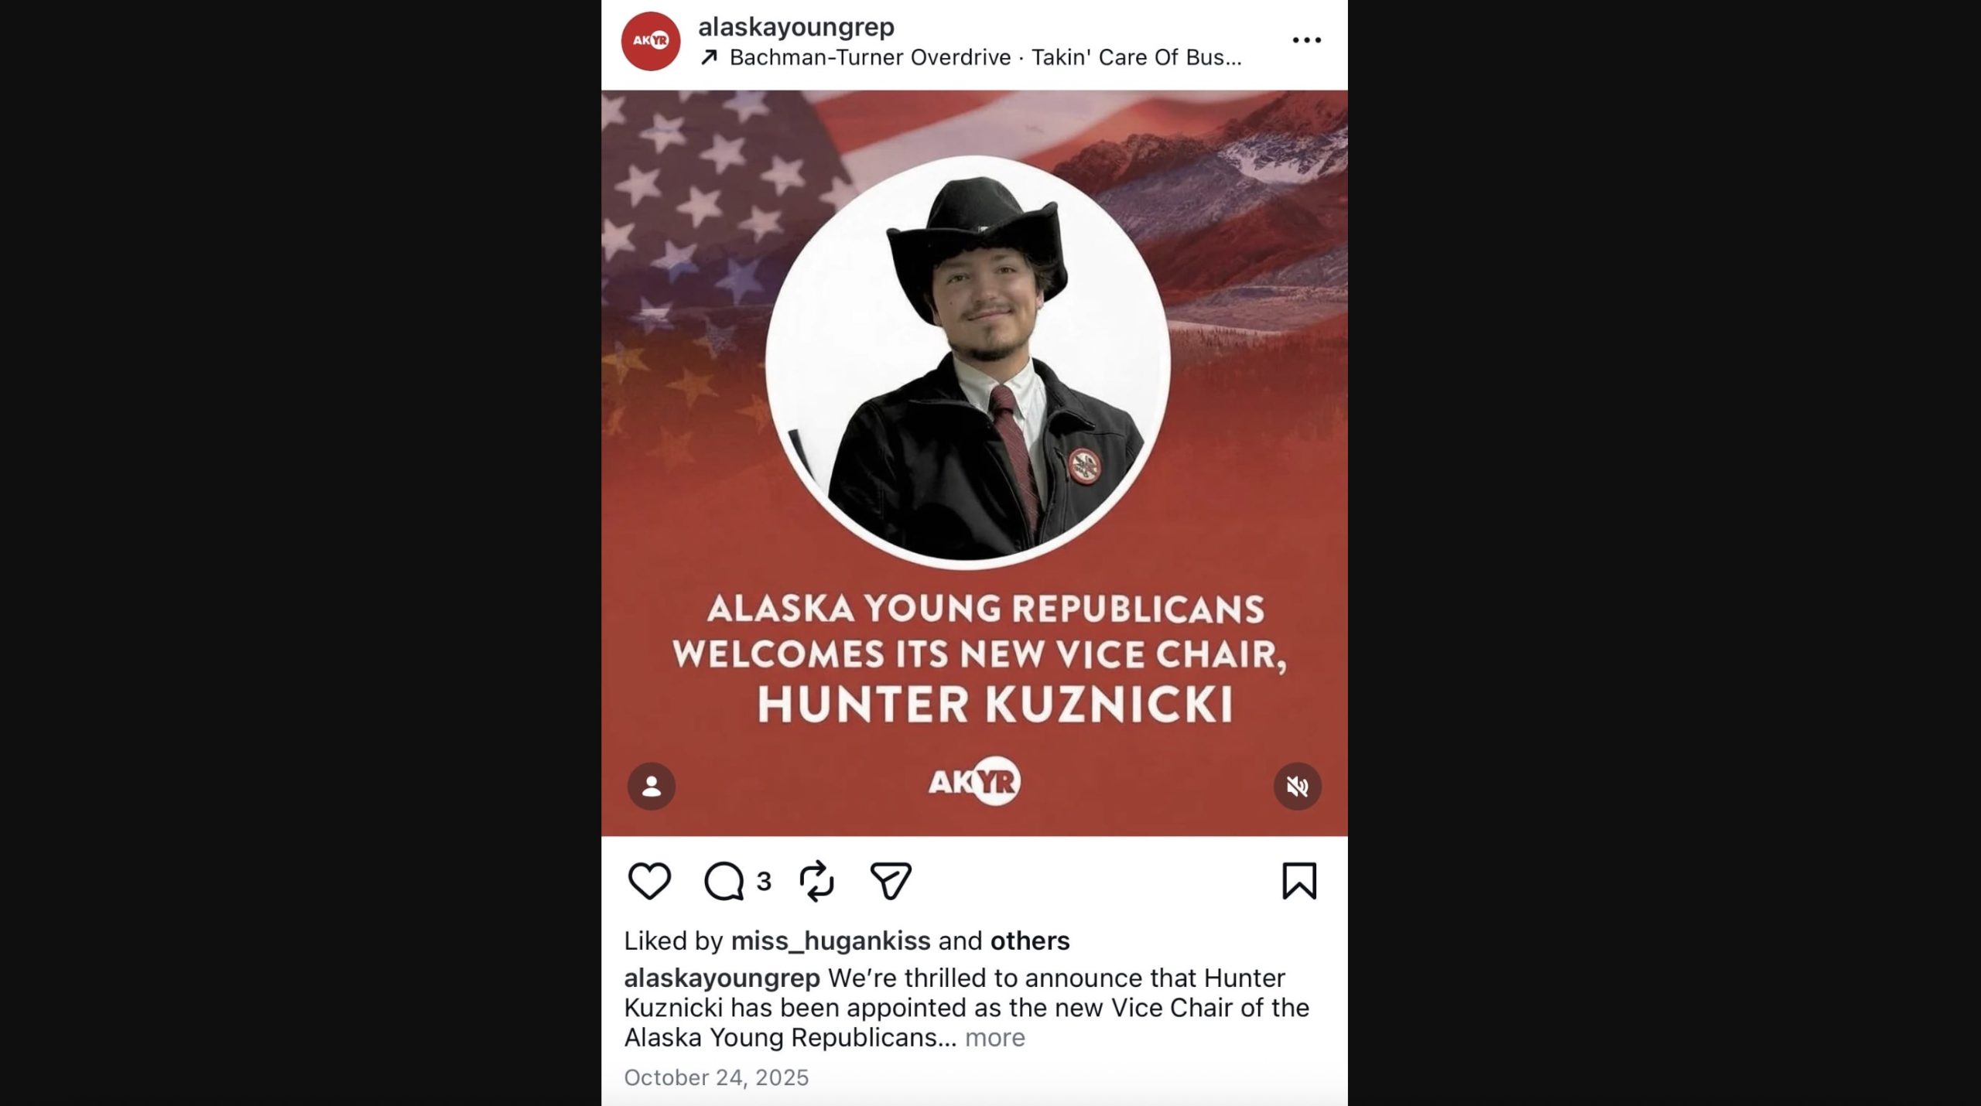Like the post with the heart icon

pos(648,881)
